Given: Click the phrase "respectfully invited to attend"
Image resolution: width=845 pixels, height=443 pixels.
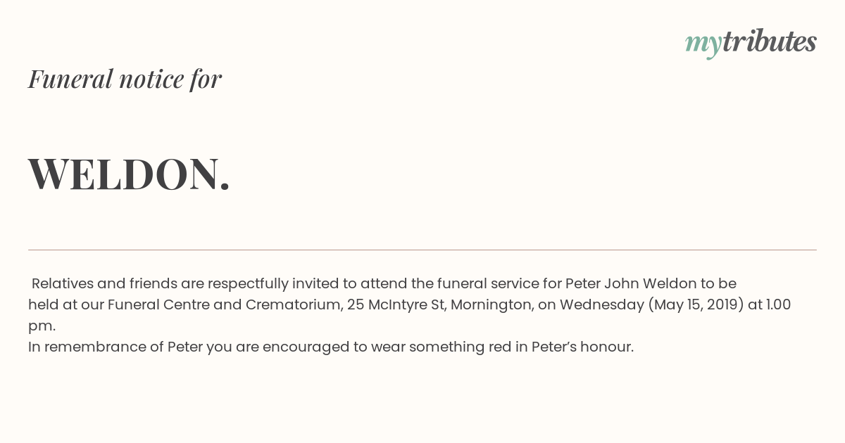Looking at the screenshot, I should [x=306, y=284].
